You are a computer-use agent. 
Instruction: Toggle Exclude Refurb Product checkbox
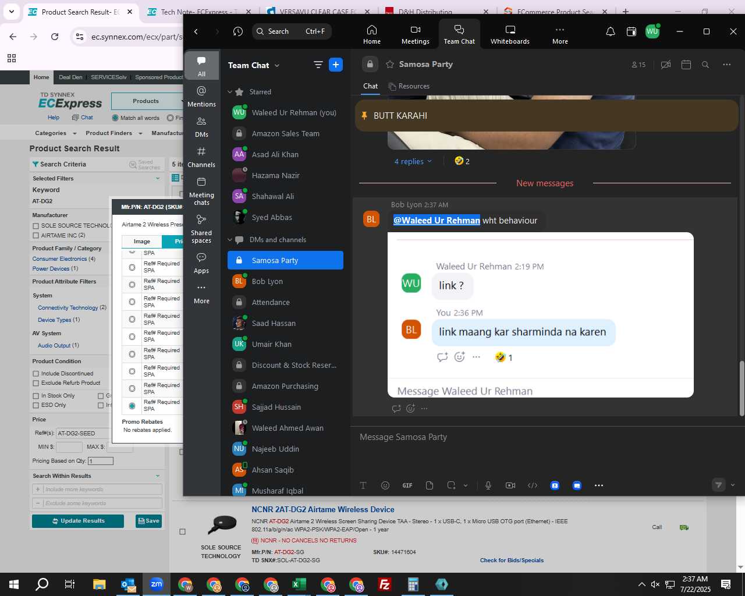click(x=36, y=383)
